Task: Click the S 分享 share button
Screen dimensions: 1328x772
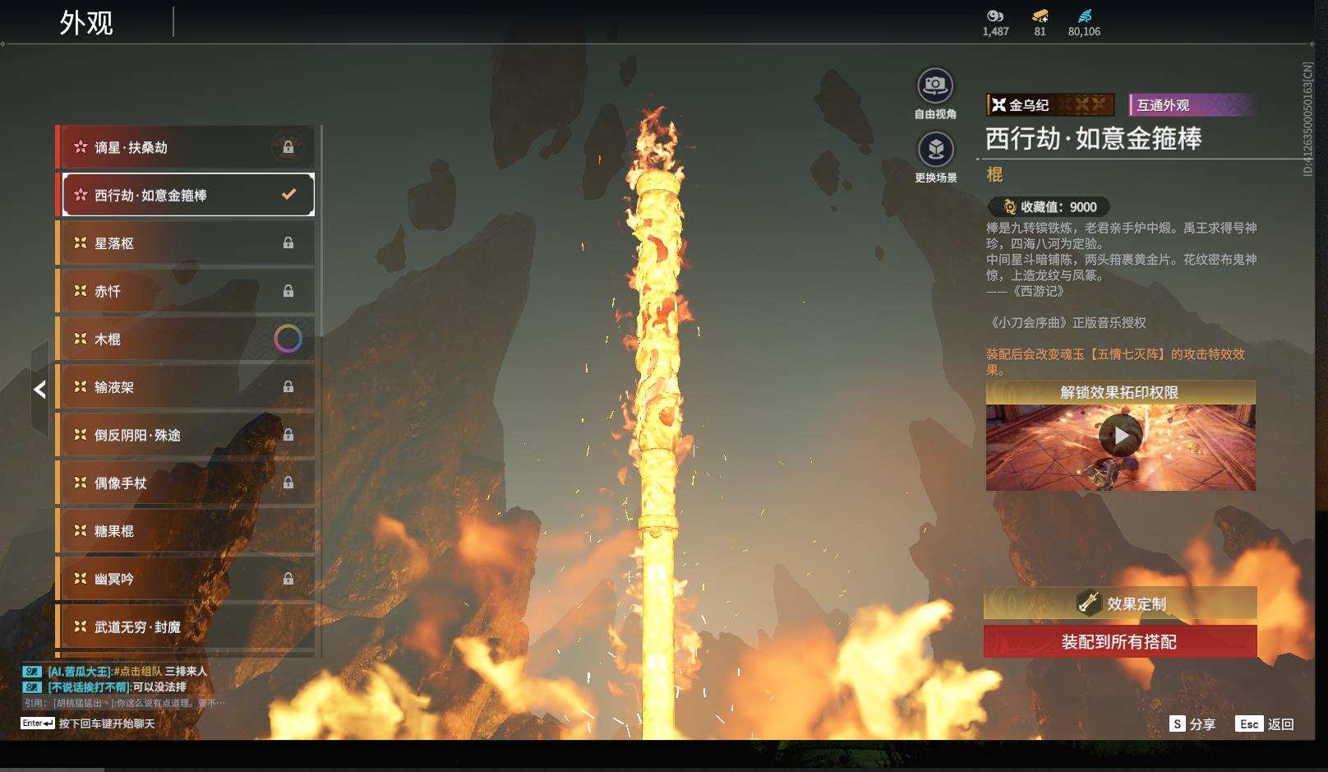Action: [1192, 723]
